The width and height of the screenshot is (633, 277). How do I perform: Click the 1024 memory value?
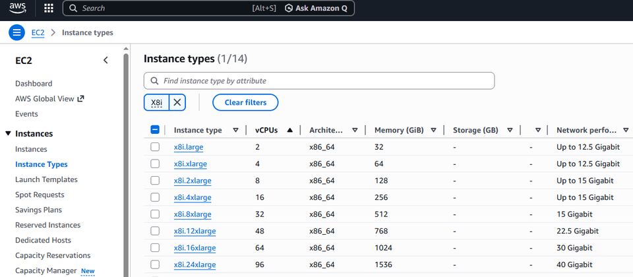click(x=383, y=248)
